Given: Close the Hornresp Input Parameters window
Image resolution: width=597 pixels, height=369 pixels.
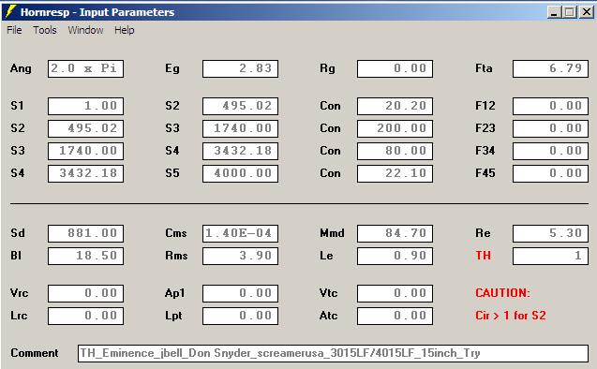Looking at the screenshot, I should (x=587, y=12).
